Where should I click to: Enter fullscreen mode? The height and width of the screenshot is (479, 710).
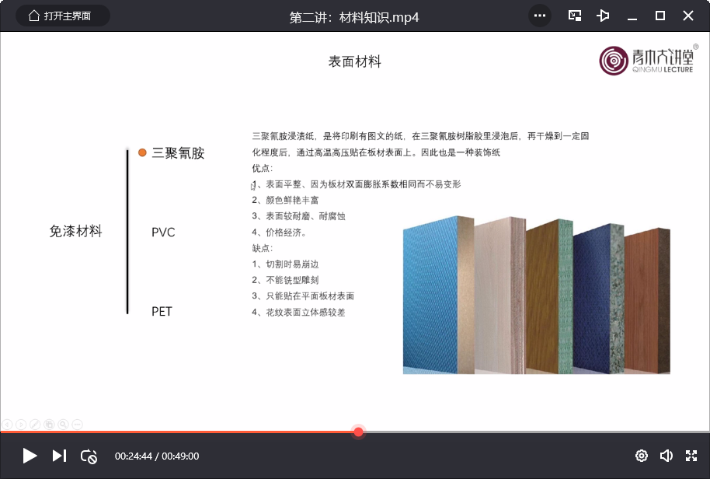[x=691, y=456]
